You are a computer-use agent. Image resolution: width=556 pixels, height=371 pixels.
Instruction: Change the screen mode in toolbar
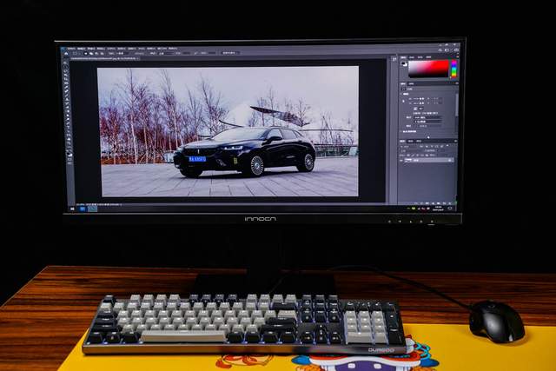pos(70,162)
